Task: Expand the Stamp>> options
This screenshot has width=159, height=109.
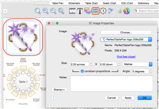Action: (x=59, y=90)
